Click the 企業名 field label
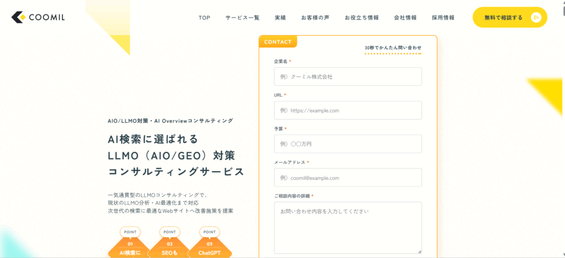565x258 pixels. (281, 62)
